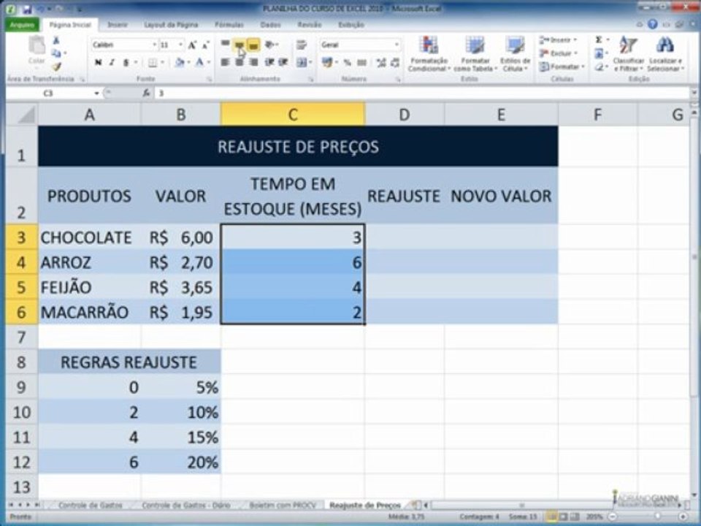701x526 pixels.
Task: Switch to the Fórmulas ribbon tab
Action: pyautogui.click(x=229, y=25)
